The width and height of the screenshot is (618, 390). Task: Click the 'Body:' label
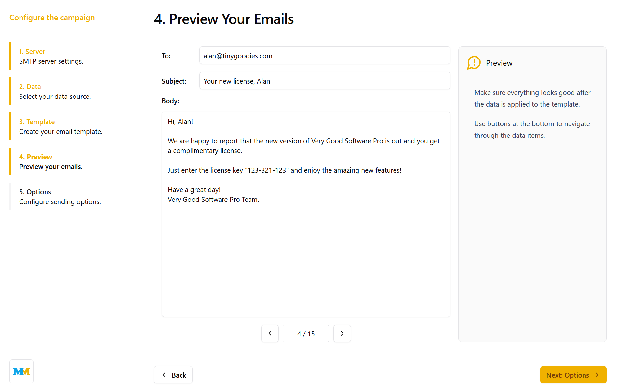click(170, 101)
